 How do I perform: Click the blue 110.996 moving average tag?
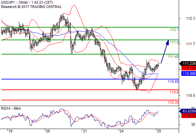coord(189,73)
